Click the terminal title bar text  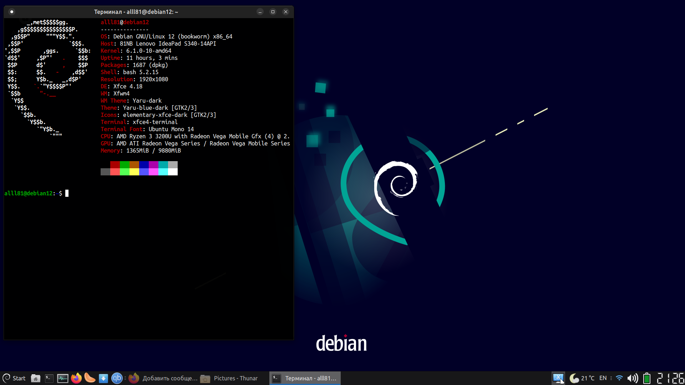point(136,12)
